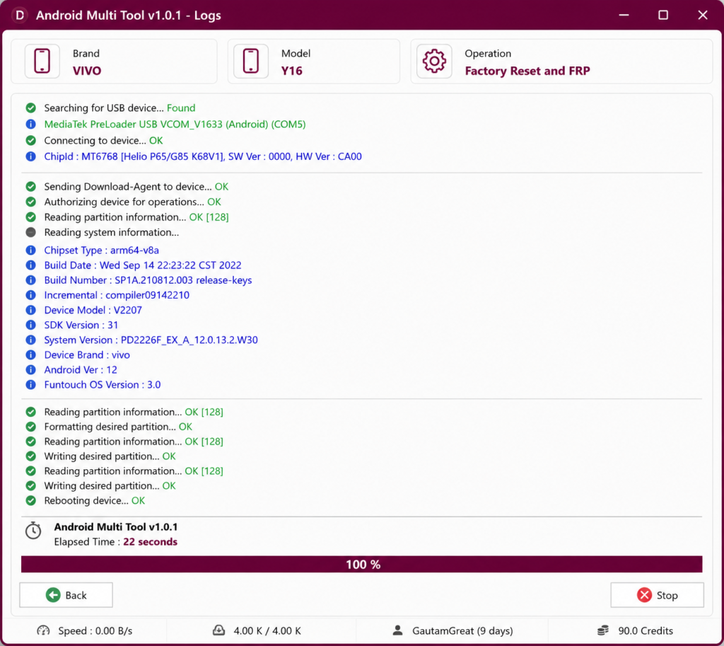
Task: Click info icon beside Device Model
Action: point(31,310)
